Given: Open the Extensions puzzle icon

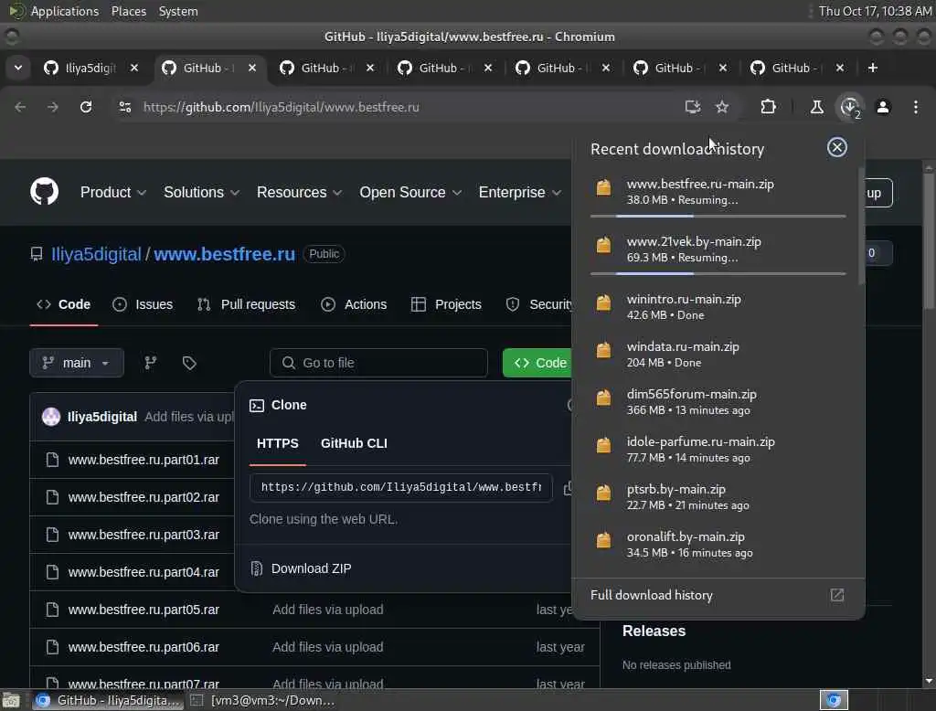Looking at the screenshot, I should [x=768, y=107].
